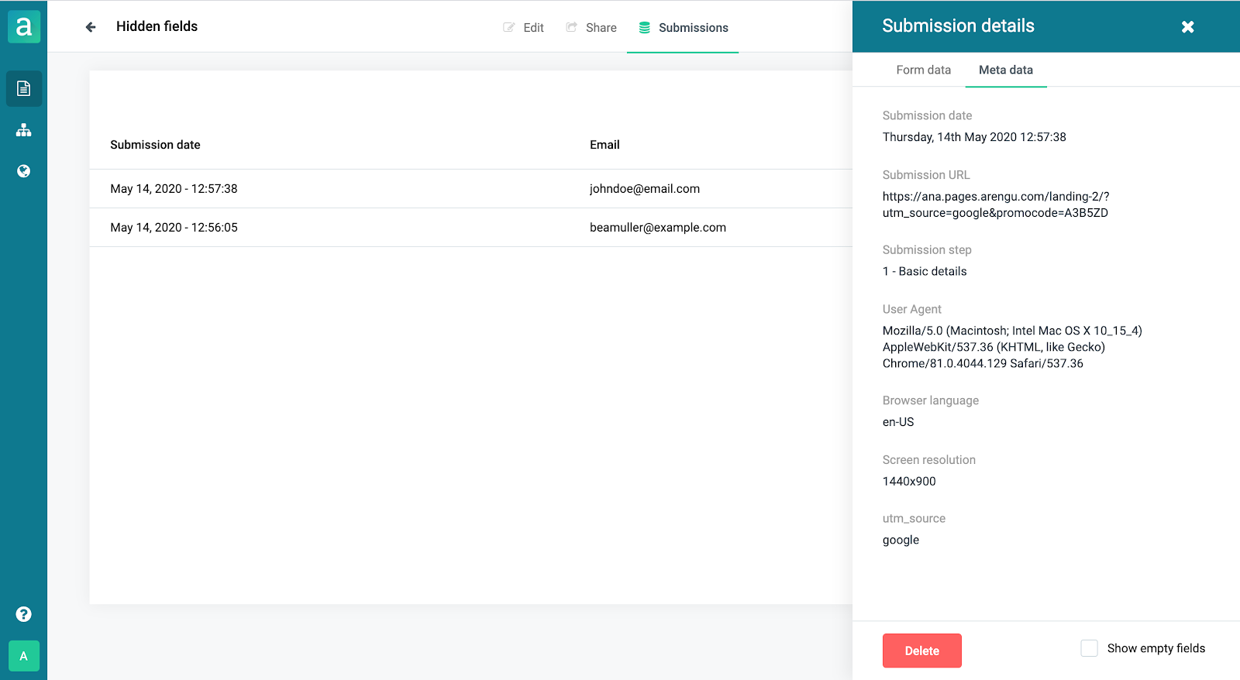Click the Arengu logo icon
This screenshot has height=680, width=1240.
[23, 27]
